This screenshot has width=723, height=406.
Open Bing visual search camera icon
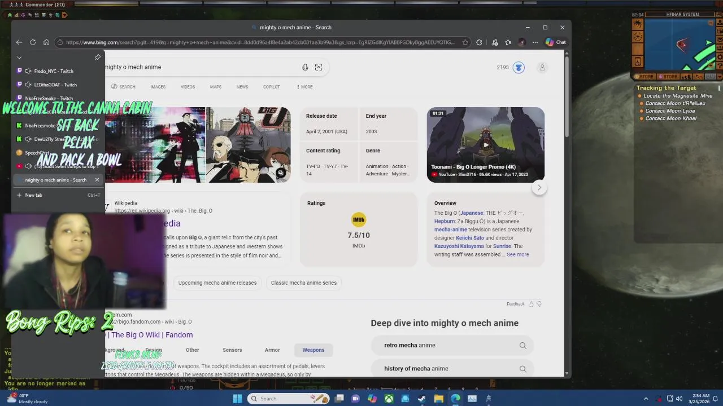point(319,67)
